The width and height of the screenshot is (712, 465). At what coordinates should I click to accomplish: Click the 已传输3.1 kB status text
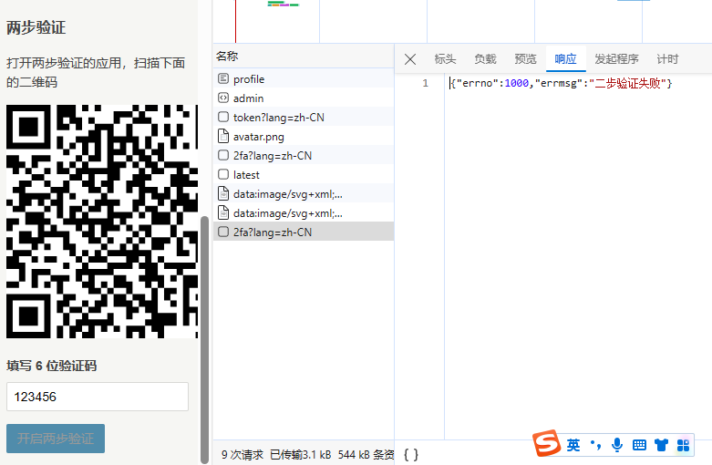[300, 455]
